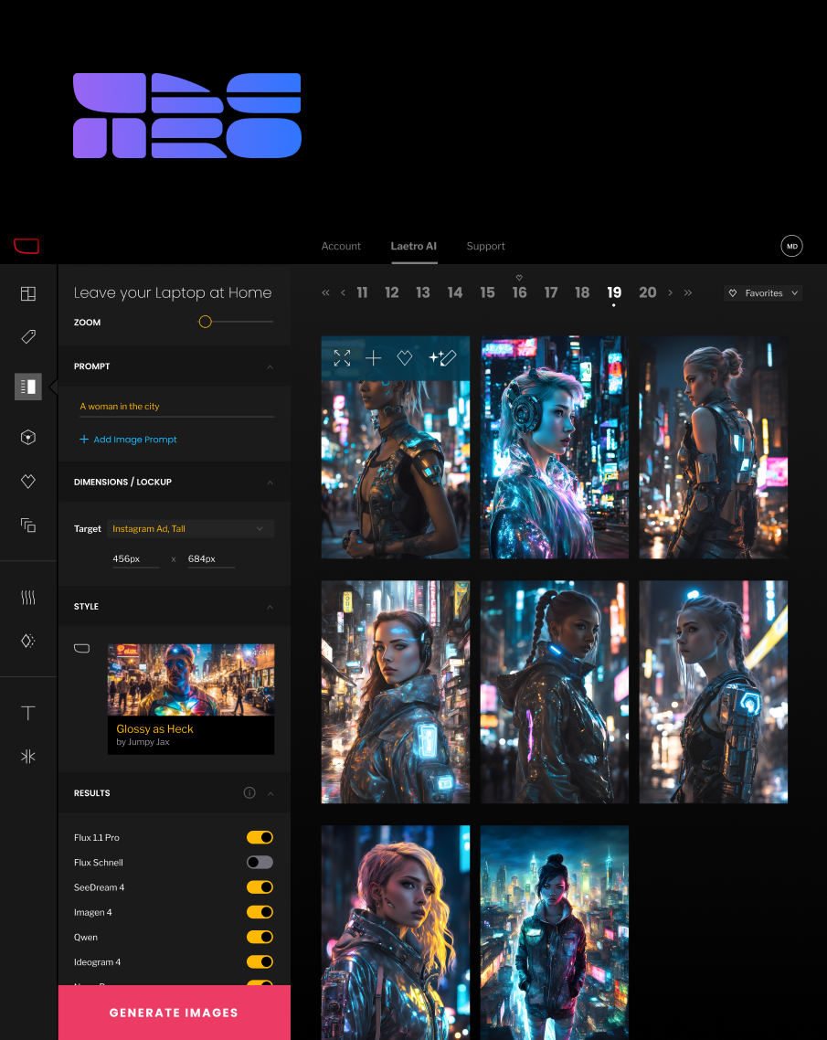Open the Support tab
This screenshot has width=827, height=1040.
point(485,246)
